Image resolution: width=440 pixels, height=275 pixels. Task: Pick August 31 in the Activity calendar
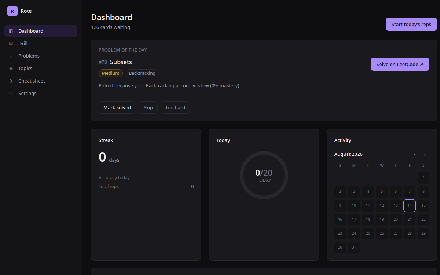354,247
